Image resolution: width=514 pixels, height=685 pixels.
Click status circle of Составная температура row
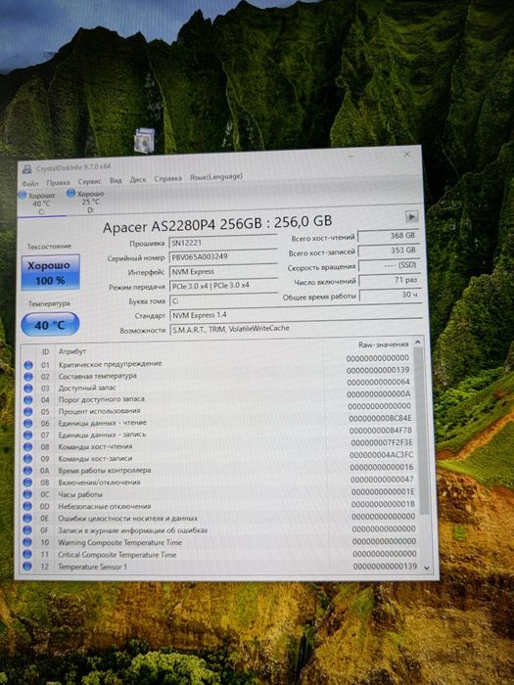coord(28,377)
